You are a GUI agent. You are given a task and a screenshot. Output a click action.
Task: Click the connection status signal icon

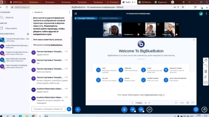201,14
